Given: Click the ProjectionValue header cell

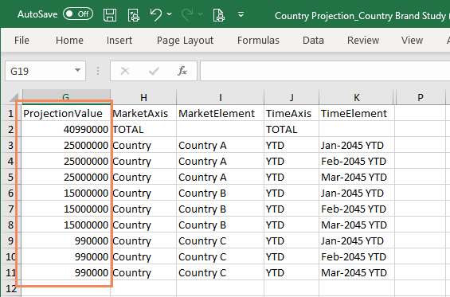Looking at the screenshot, I should click(x=66, y=113).
